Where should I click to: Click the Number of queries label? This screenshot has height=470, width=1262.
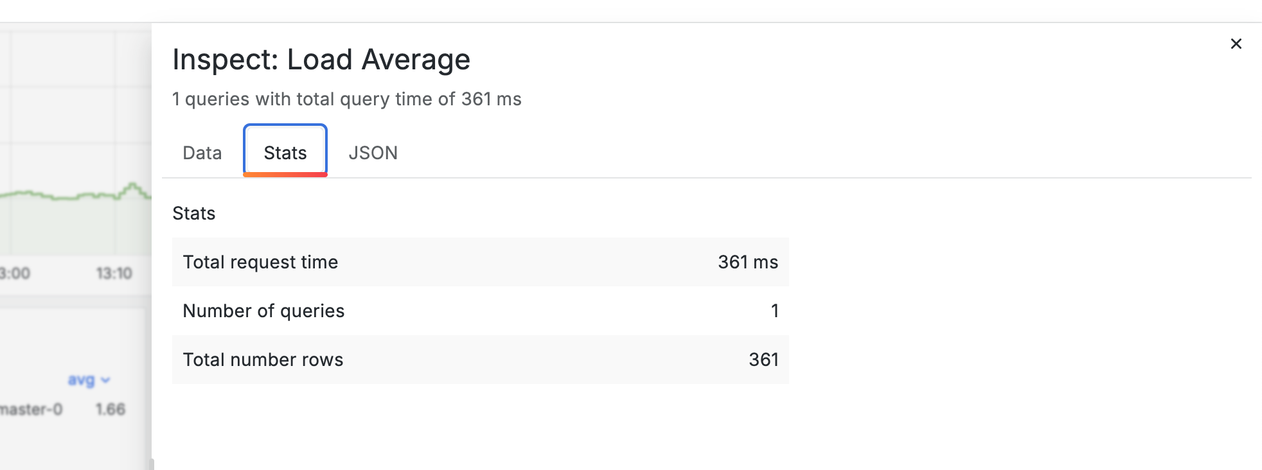pos(263,311)
